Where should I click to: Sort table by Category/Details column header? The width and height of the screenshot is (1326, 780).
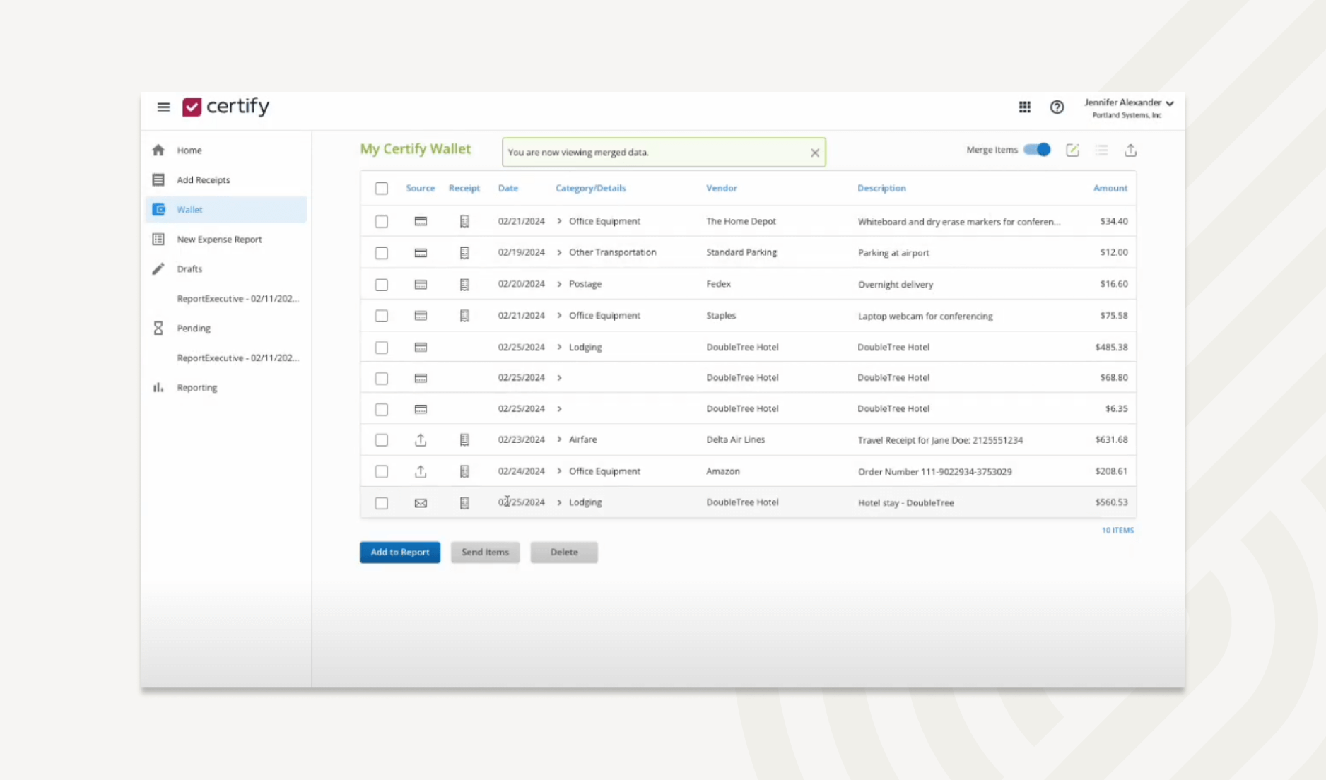(591, 188)
